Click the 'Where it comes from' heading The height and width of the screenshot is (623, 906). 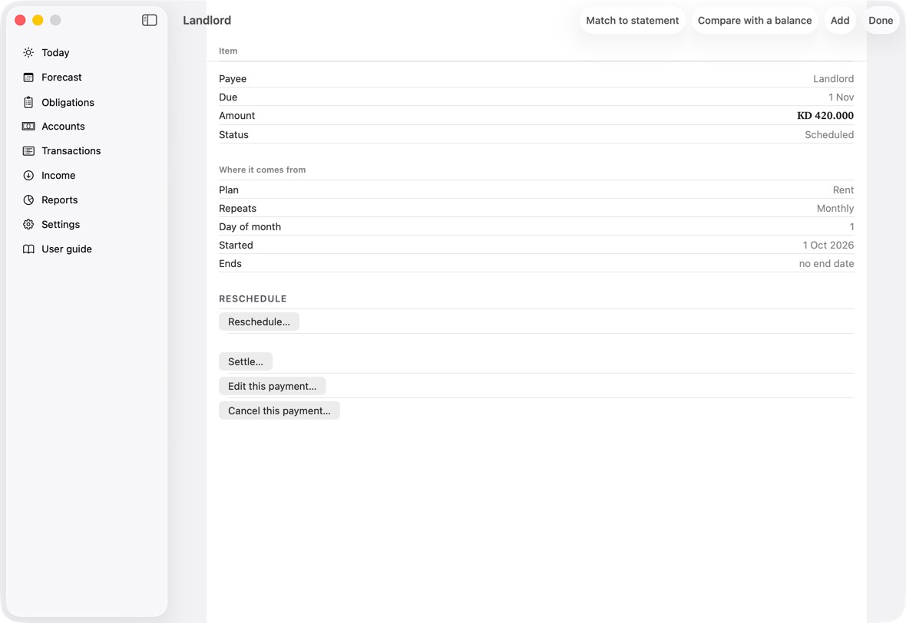coord(263,170)
